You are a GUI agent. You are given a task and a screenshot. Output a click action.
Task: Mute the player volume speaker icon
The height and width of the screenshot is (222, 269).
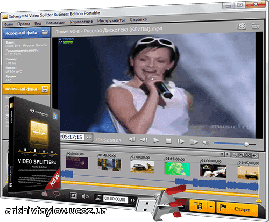[206, 142]
